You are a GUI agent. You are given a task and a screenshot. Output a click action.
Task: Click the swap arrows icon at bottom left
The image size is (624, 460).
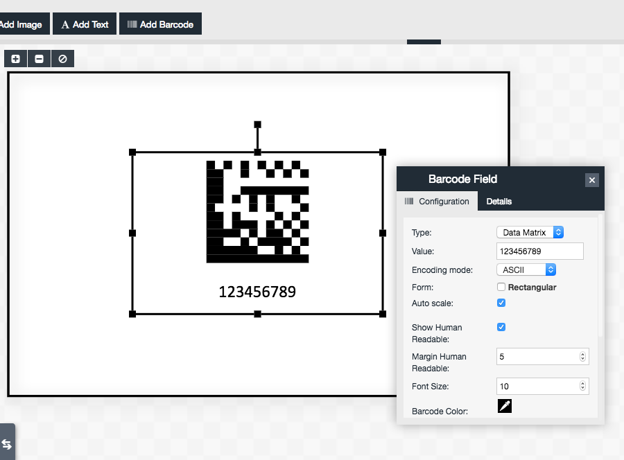[x=7, y=443]
